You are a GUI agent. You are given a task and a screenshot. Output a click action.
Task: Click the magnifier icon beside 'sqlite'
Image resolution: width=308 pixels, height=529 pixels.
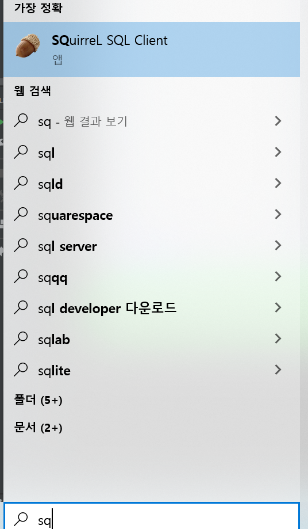pos(21,369)
